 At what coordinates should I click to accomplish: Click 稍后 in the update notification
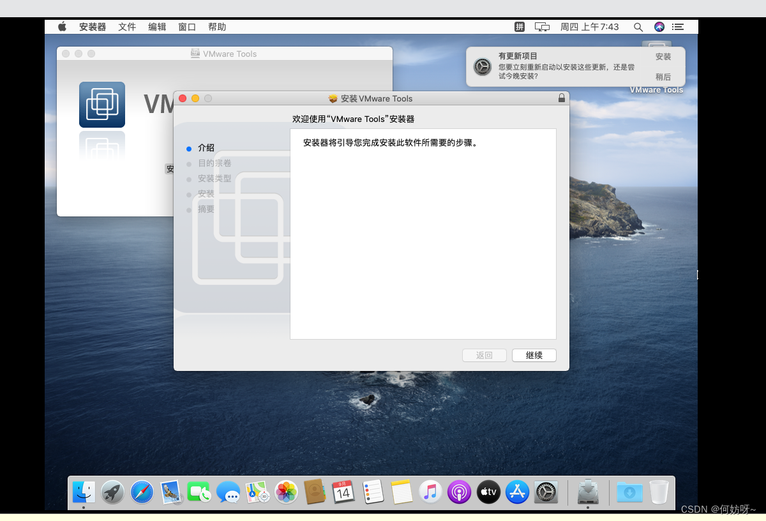(663, 77)
